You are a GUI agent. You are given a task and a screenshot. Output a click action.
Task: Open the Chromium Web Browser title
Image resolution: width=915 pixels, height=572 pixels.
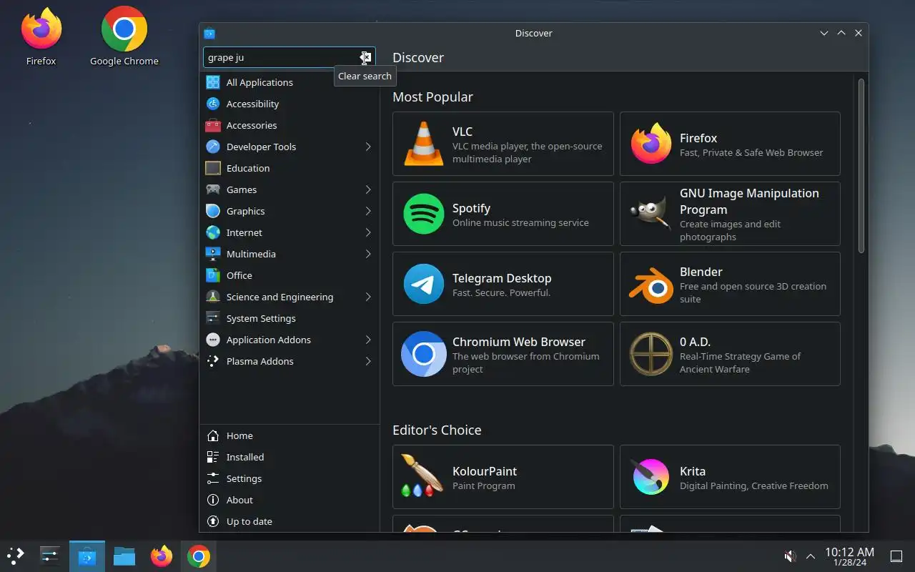click(x=519, y=342)
